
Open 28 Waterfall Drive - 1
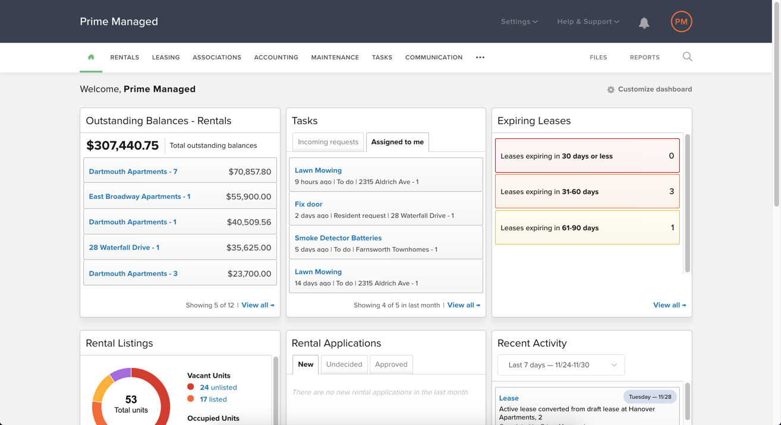[x=124, y=248]
